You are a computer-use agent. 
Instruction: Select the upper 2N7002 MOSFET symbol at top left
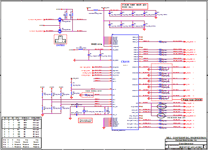coord(60,20)
